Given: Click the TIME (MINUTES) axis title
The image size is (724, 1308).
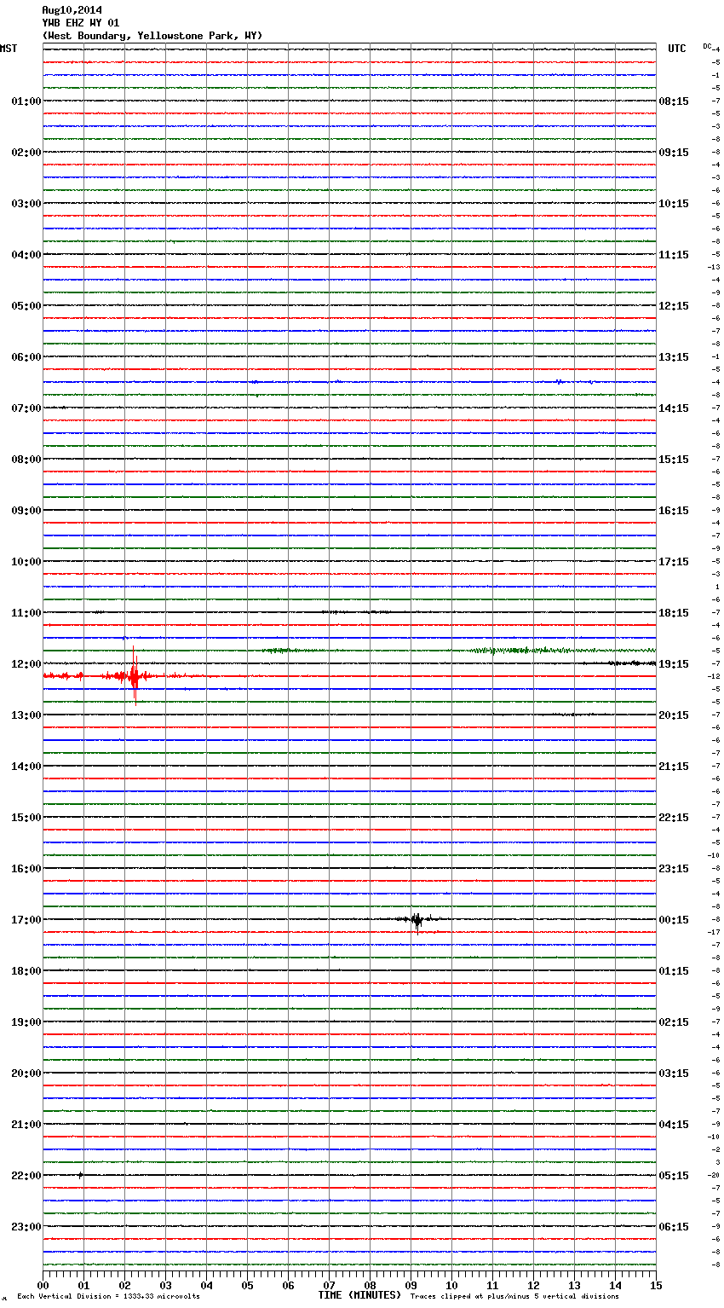Looking at the screenshot, I should point(359,1295).
